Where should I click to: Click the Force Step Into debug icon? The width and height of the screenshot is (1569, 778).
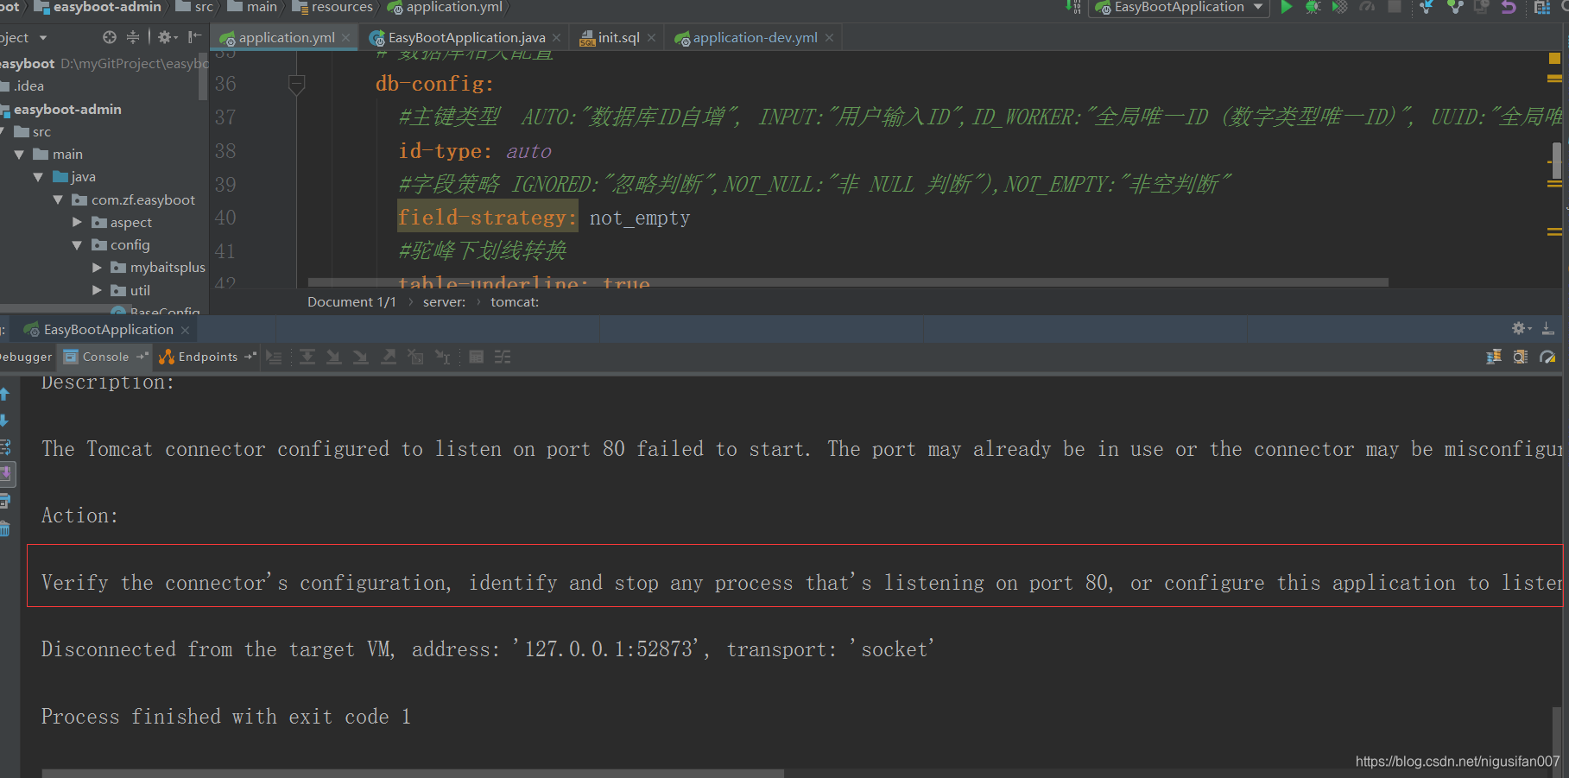click(361, 357)
